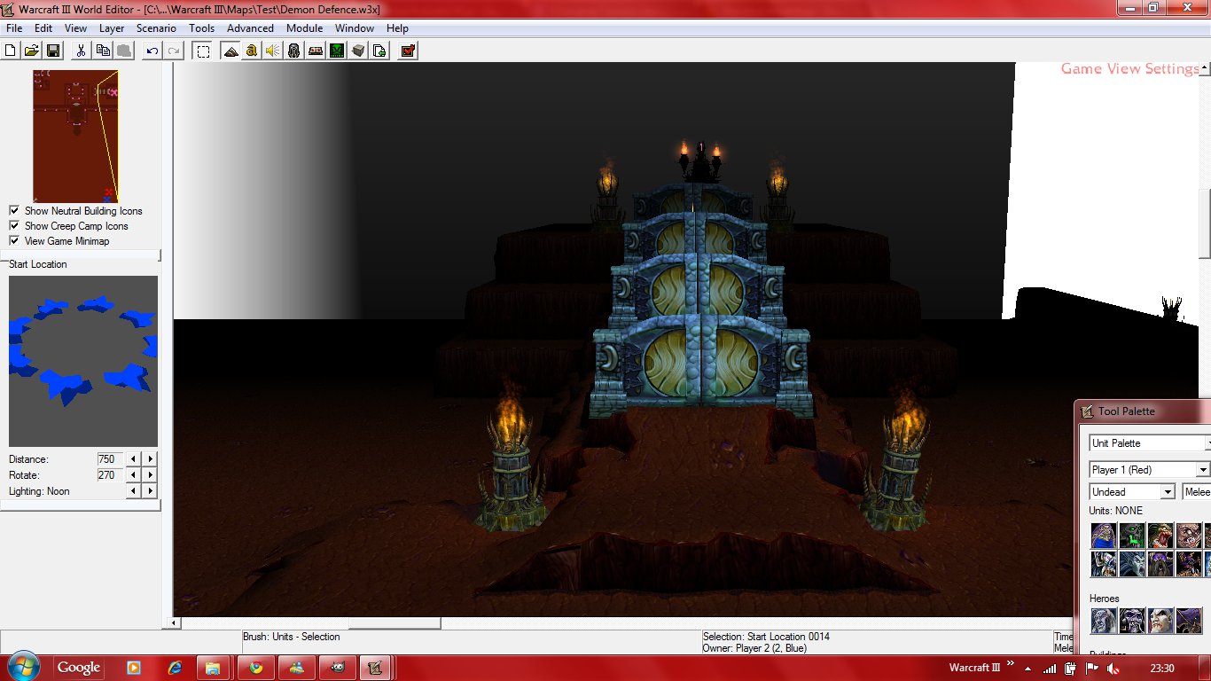Undo last action in toolbar
The height and width of the screenshot is (681, 1211).
(x=152, y=51)
